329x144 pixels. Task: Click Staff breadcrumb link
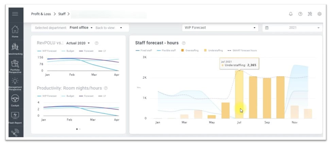[x=62, y=14]
